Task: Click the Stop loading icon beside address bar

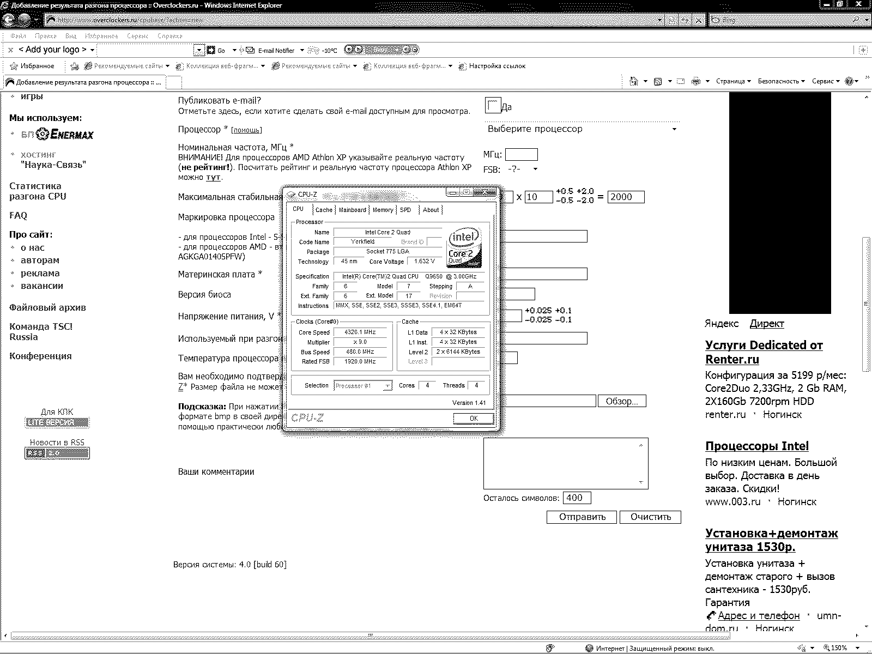Action: [698, 20]
